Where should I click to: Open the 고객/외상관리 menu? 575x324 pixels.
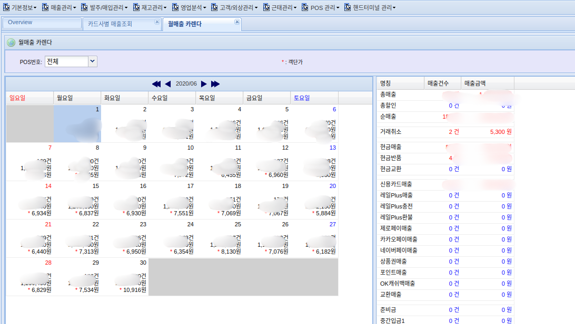235,7
